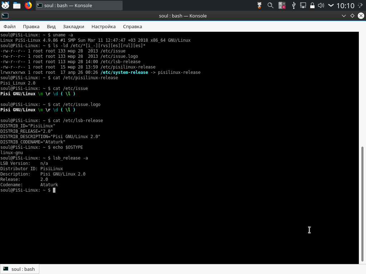366x274 pixels.
Task: Open the network connections tray icon
Action: tap(303, 5)
